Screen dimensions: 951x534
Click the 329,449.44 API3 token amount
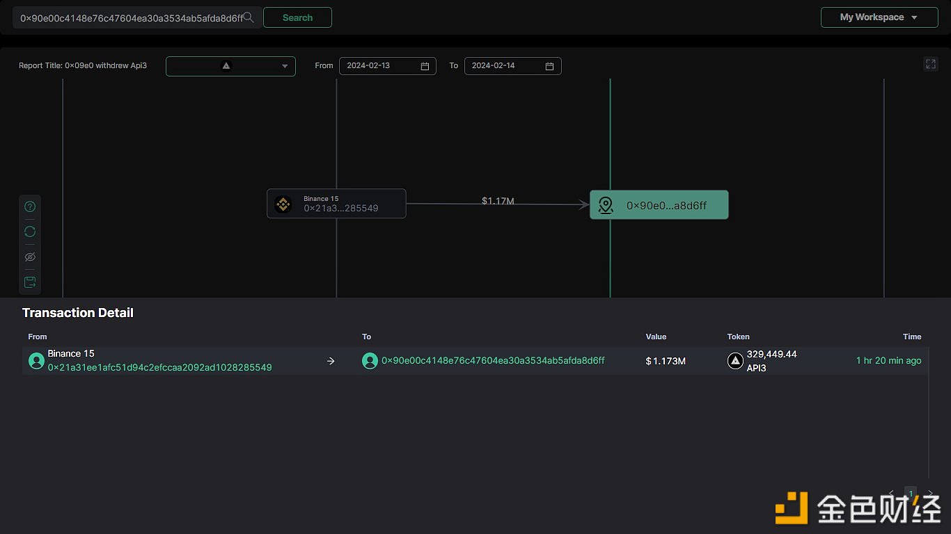(771, 361)
